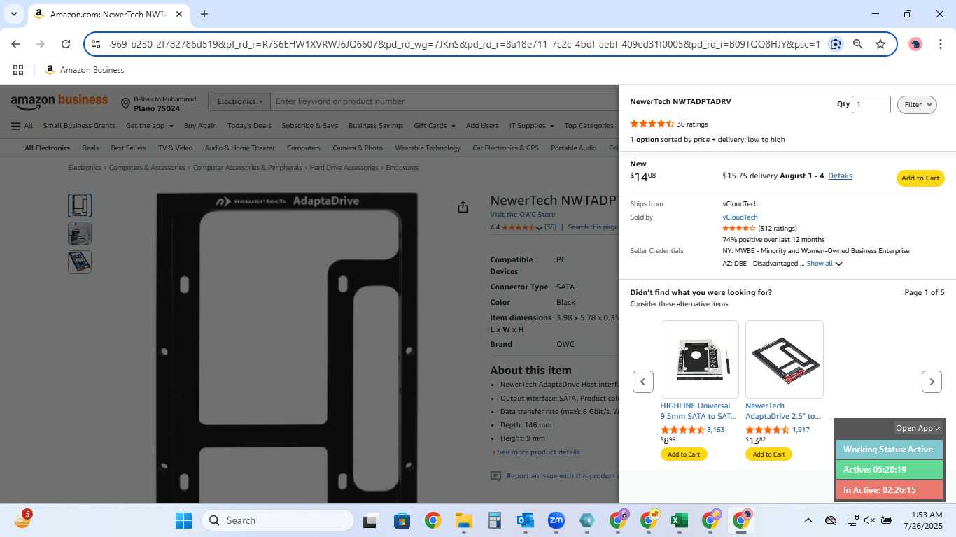
Task: Open Microsoft Store from taskbar
Action: (x=402, y=520)
